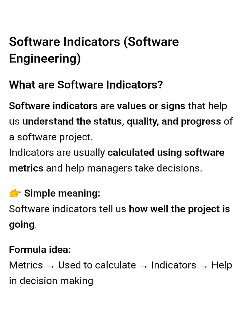Select the heading 'What are Software Indicators?'
The width and height of the screenshot is (246, 329).
(x=86, y=85)
